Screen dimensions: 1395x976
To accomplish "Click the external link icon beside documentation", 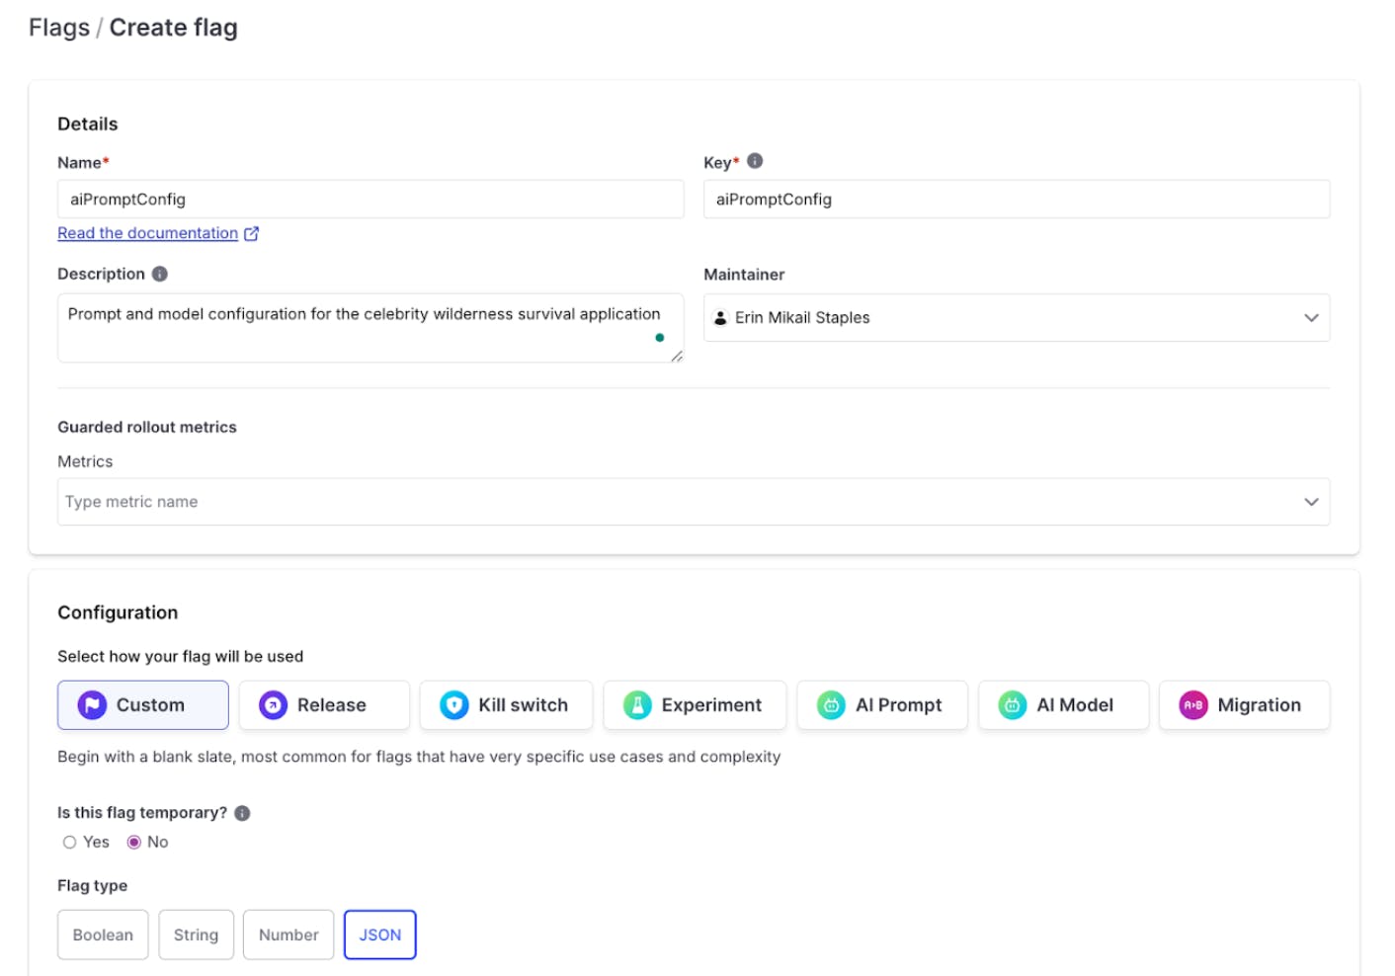I will point(252,234).
